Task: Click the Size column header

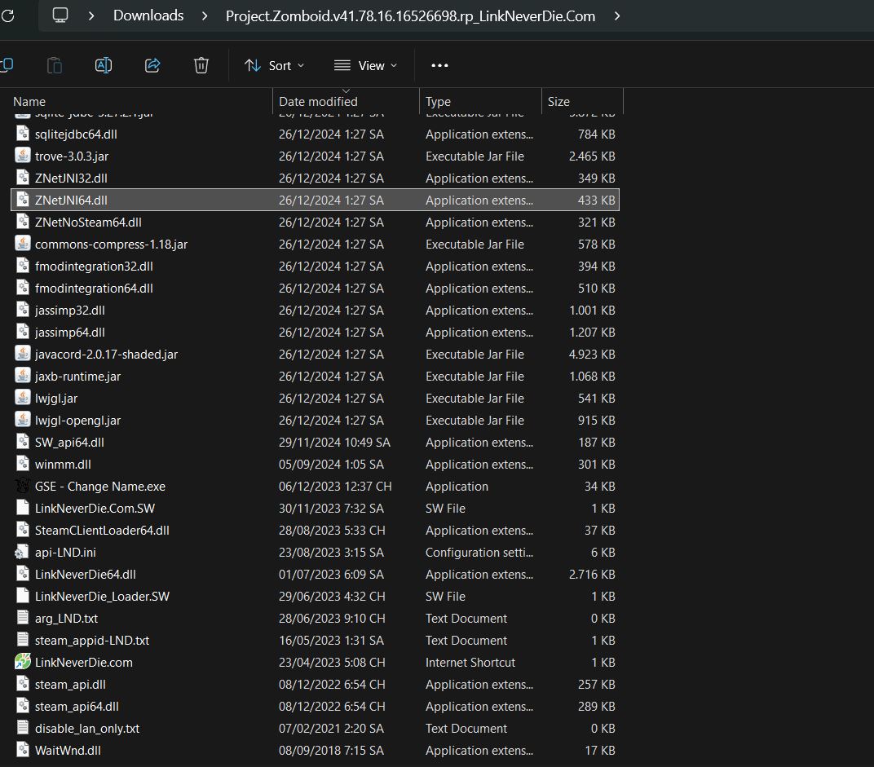Action: pyautogui.click(x=558, y=101)
